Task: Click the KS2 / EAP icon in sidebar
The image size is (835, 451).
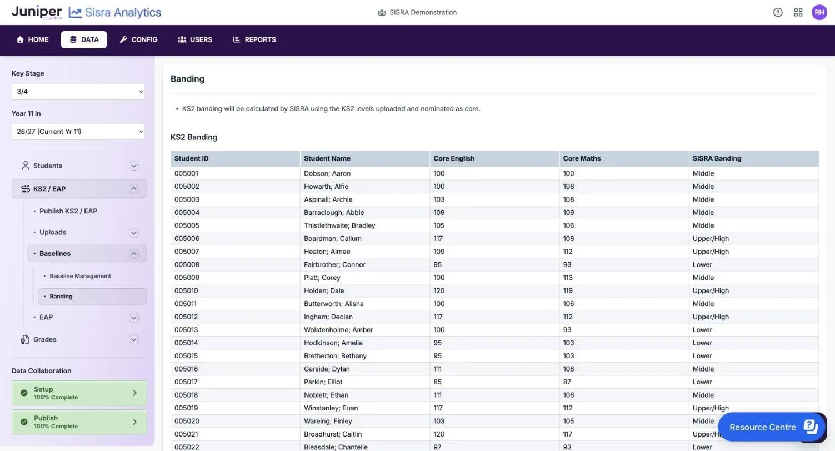Action: tap(25, 189)
